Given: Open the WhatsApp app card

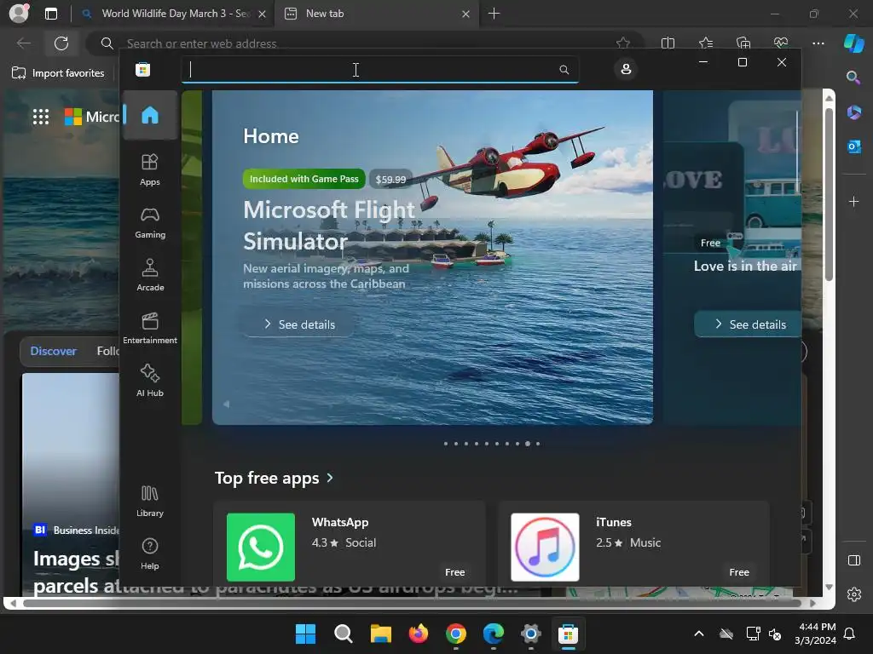Looking at the screenshot, I should pyautogui.click(x=349, y=544).
